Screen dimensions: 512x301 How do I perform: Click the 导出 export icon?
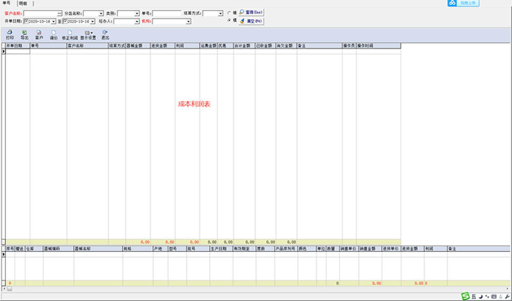pyautogui.click(x=24, y=35)
